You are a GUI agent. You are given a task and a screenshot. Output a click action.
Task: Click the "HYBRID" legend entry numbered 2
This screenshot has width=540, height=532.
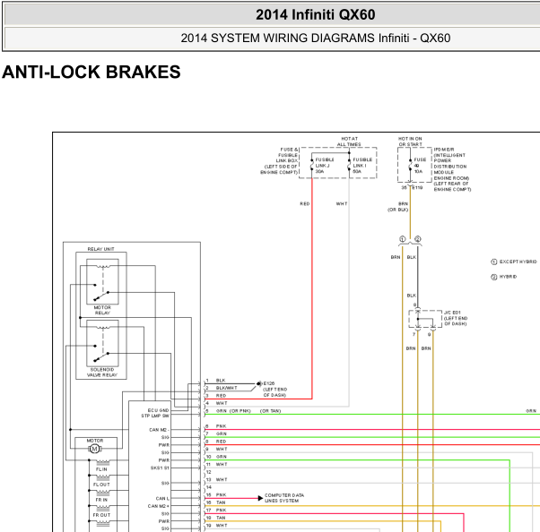[x=504, y=277]
